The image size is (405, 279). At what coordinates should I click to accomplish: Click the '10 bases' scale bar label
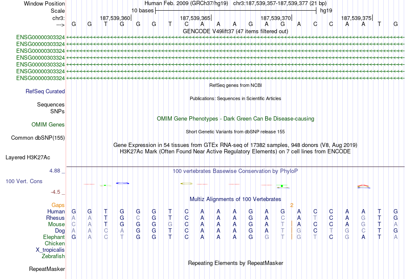pyautogui.click(x=142, y=11)
